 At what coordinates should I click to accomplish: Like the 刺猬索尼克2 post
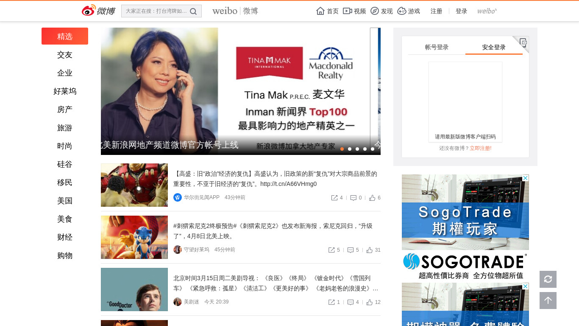(x=370, y=250)
